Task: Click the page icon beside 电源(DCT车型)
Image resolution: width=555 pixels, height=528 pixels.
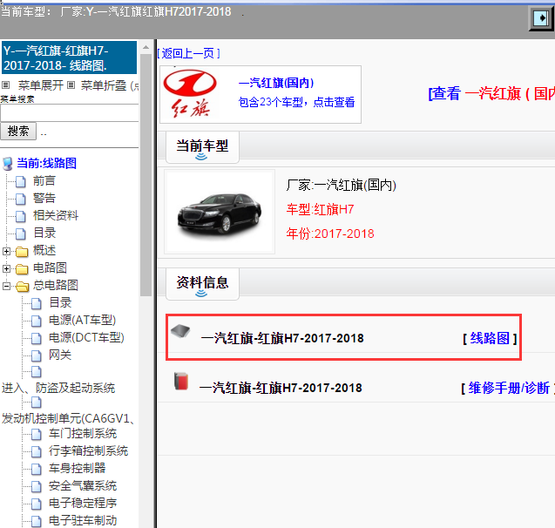Action: [x=36, y=338]
